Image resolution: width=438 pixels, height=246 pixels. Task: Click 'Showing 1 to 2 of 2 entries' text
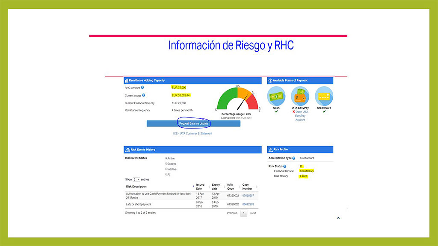140,213
